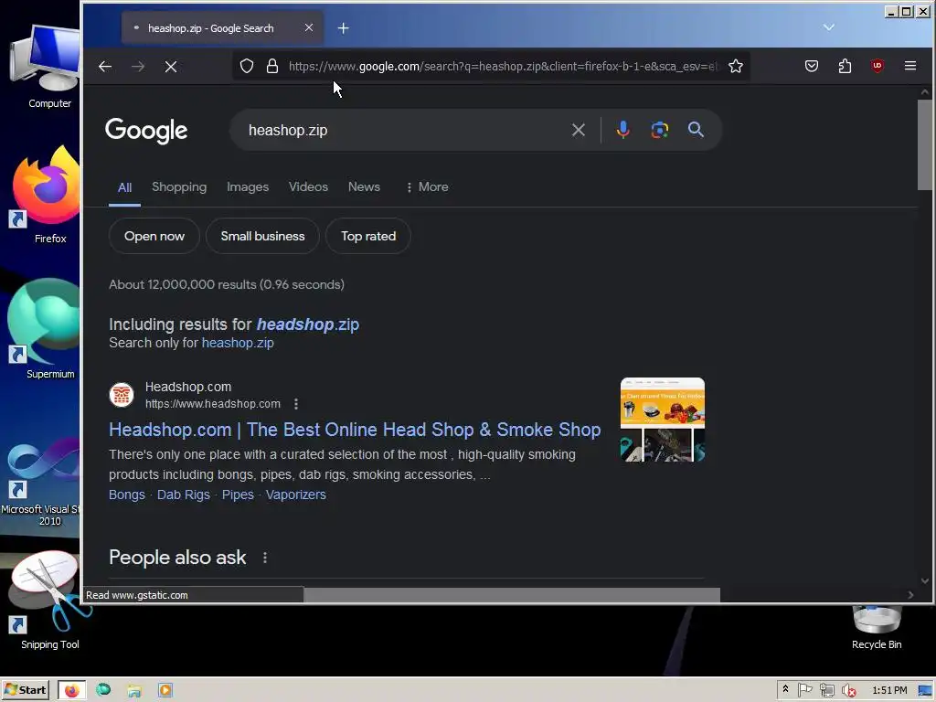Open Windows Explorer from the taskbar
Viewport: 936px width, 702px height.
(x=134, y=690)
